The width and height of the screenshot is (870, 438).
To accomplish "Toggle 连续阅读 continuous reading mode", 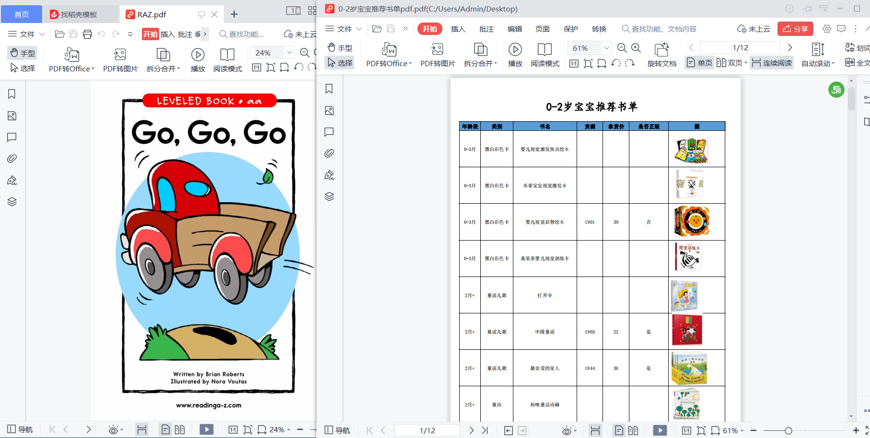I will coord(771,62).
